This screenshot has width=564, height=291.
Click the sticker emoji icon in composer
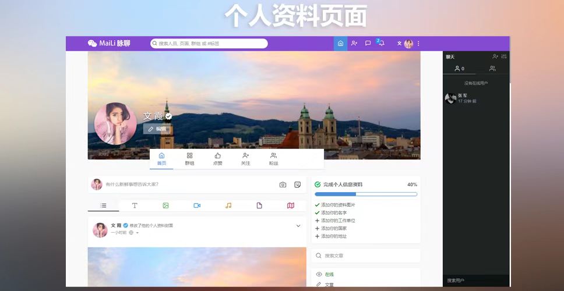point(297,184)
